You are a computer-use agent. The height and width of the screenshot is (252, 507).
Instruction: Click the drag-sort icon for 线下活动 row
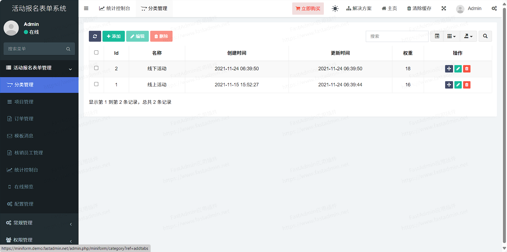(449, 69)
